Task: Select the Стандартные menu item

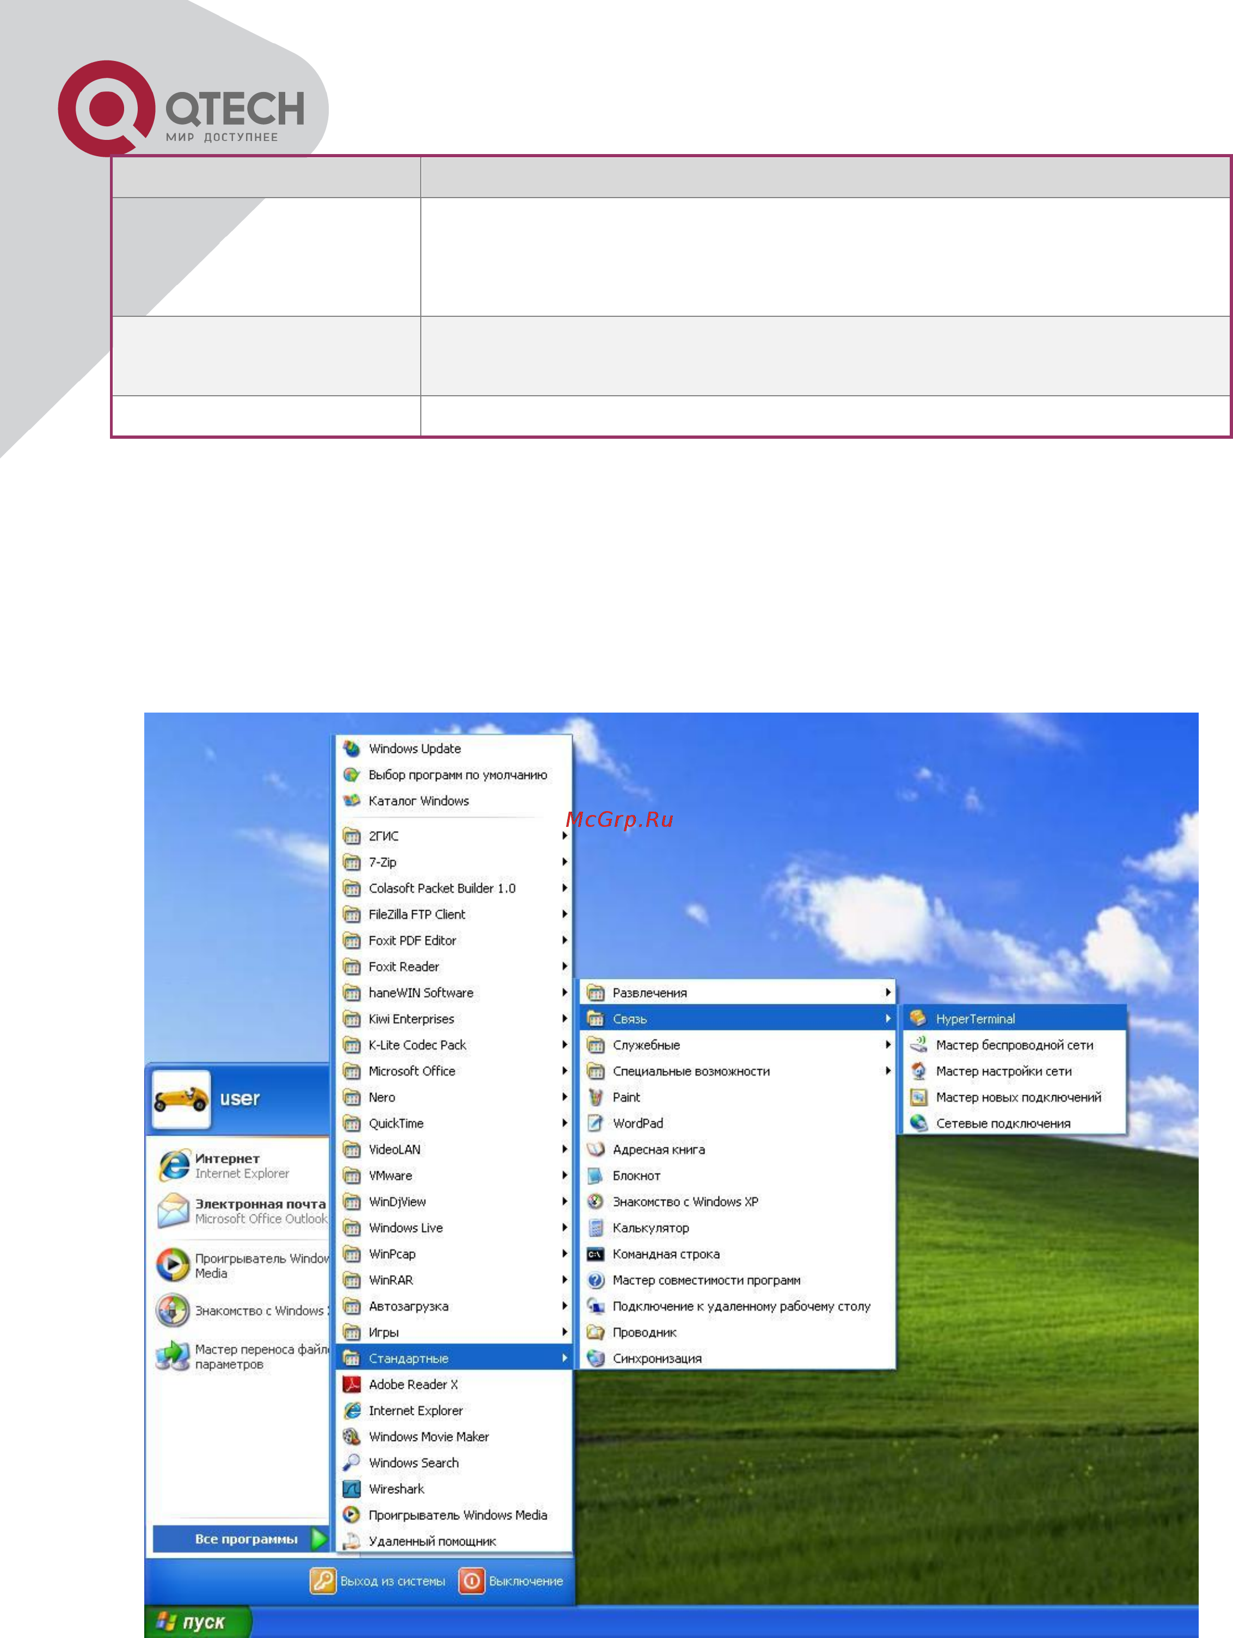Action: point(453,1358)
